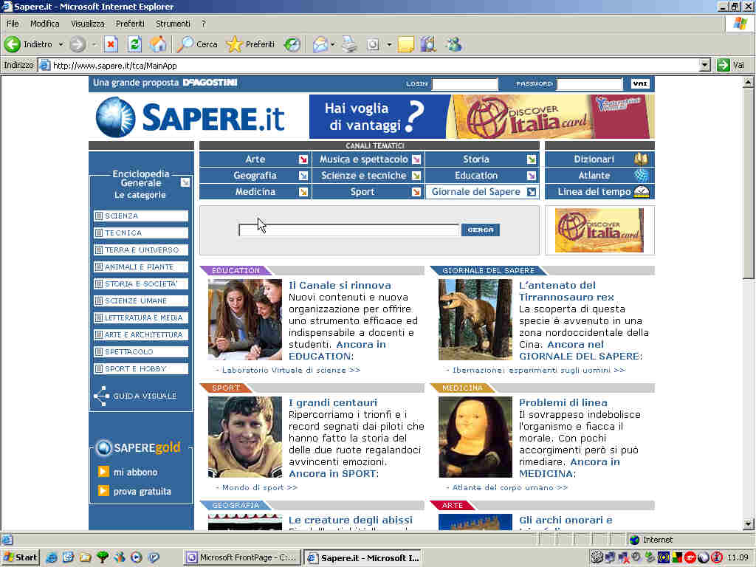Open the Geografia channel

(255, 176)
